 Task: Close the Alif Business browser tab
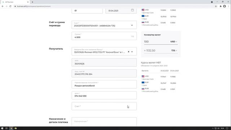pos(28,2)
